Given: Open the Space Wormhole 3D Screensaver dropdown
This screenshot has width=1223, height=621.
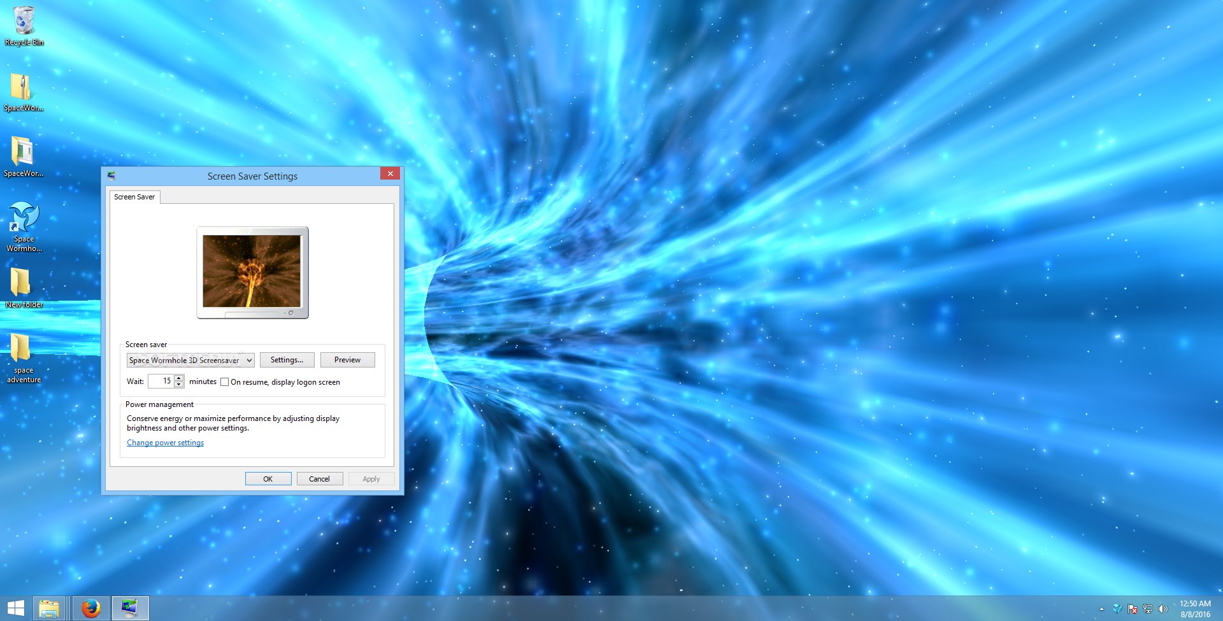Looking at the screenshot, I should [x=190, y=360].
